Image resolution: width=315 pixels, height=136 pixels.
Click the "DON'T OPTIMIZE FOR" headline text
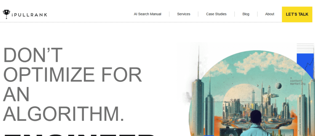pos(73,65)
